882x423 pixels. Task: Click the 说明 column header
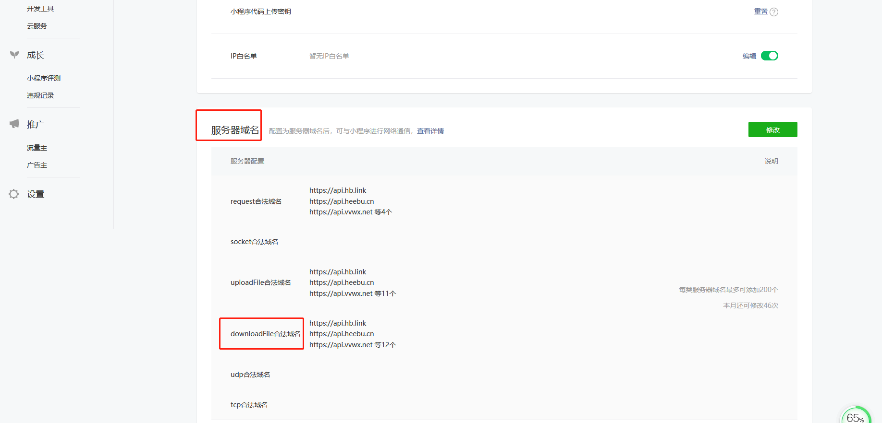(772, 161)
